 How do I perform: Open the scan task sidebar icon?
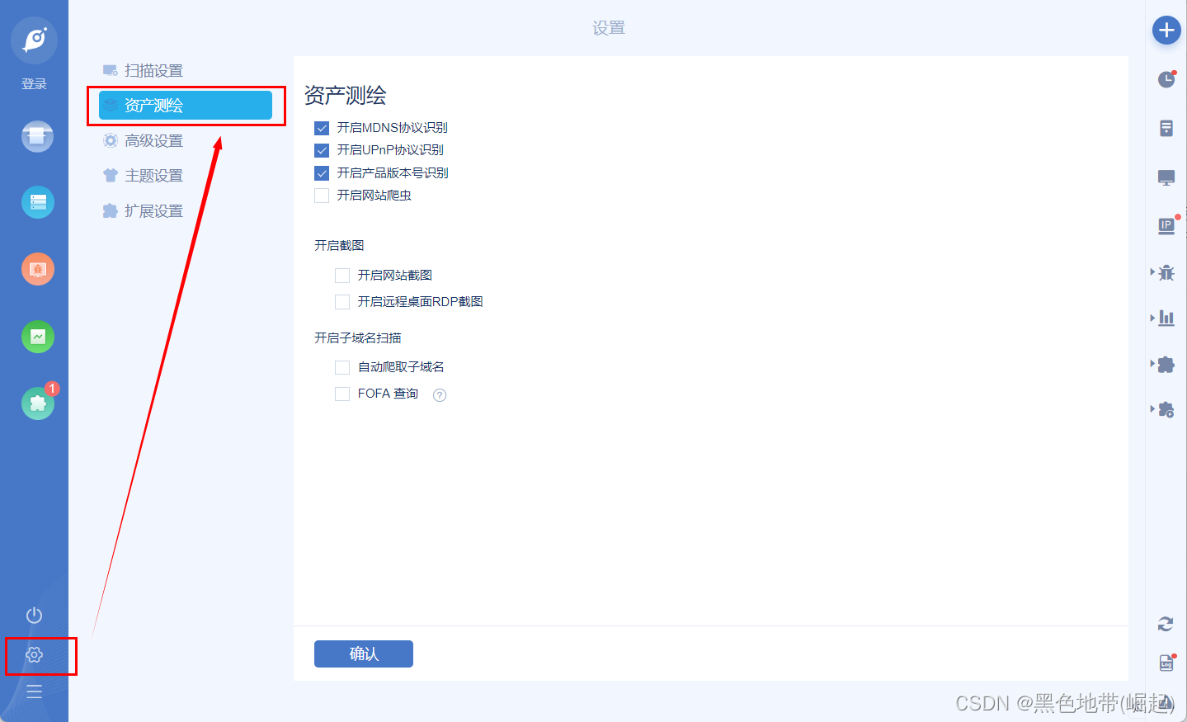click(37, 136)
